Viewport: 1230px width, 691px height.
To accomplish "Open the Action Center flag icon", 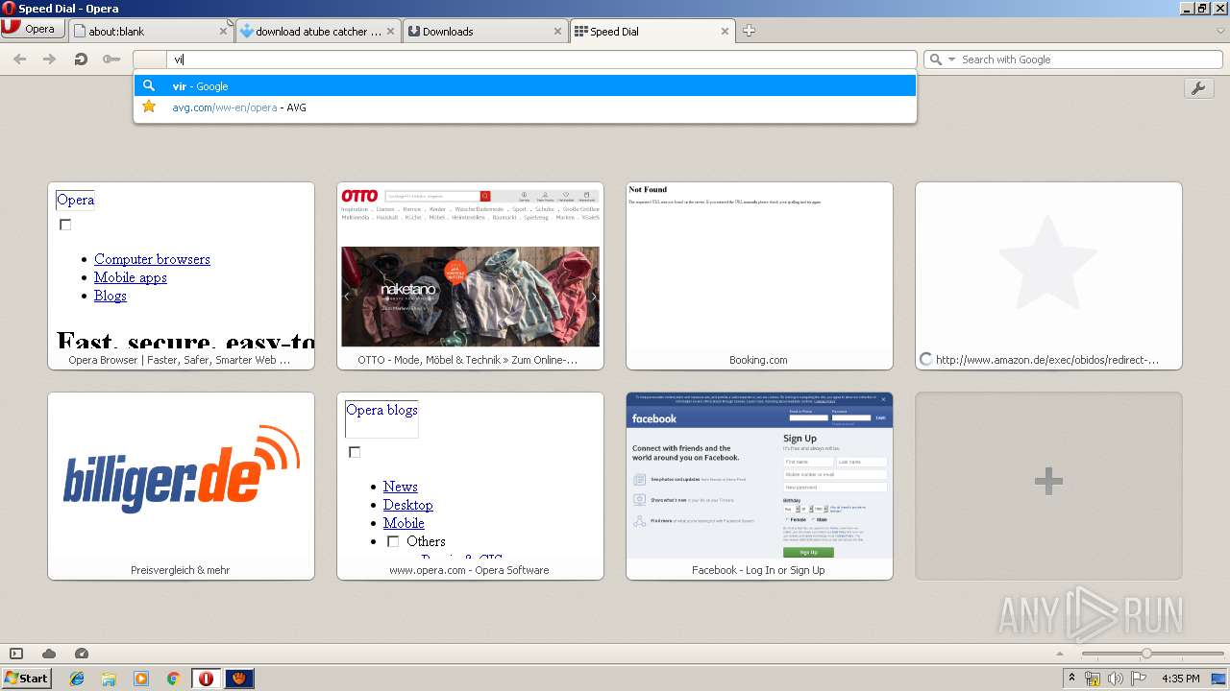I will tap(1139, 679).
